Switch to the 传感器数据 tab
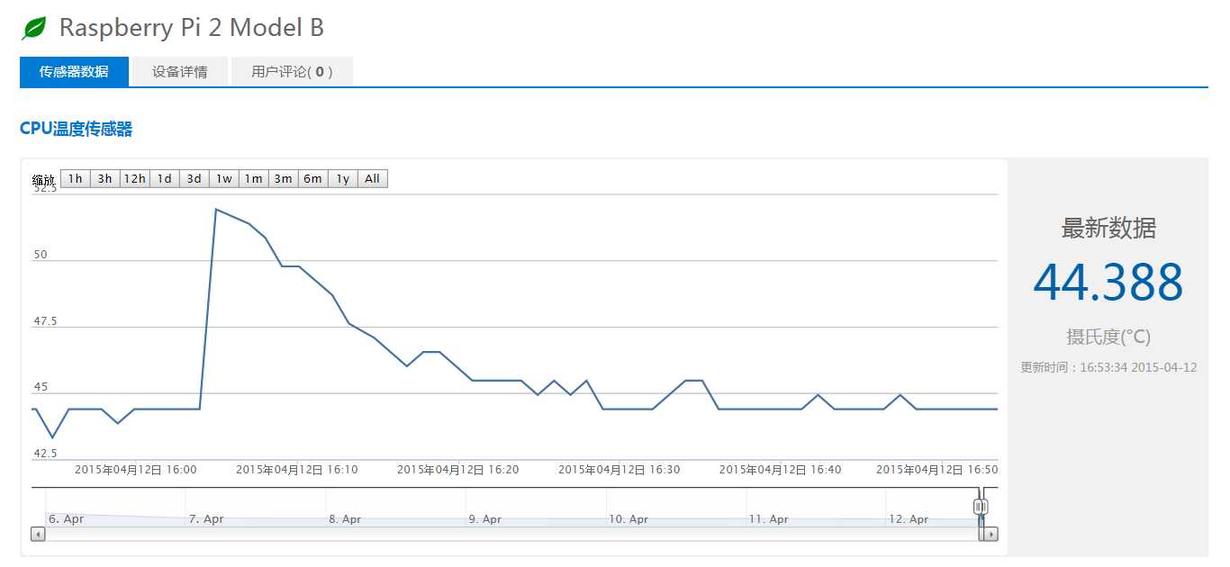 point(74,72)
